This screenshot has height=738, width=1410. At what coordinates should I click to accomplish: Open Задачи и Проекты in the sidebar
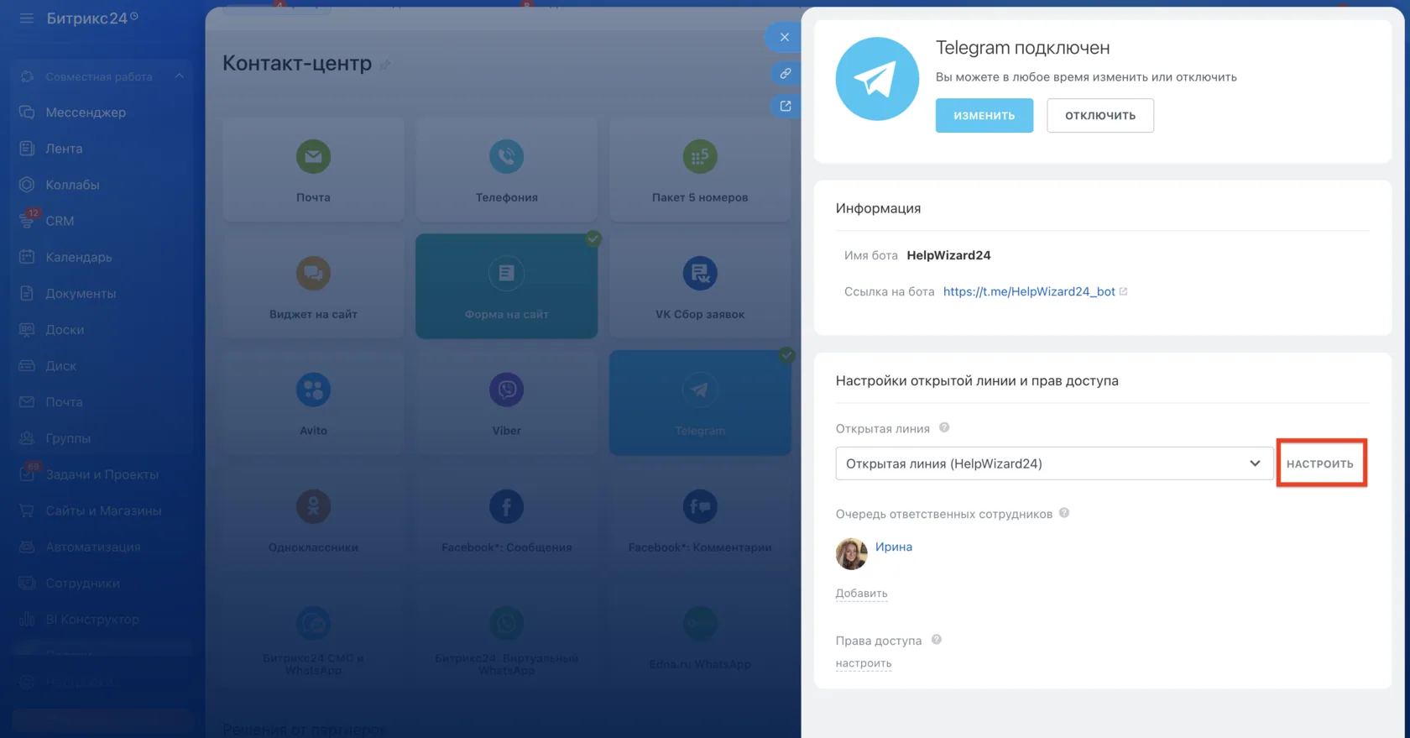click(102, 474)
